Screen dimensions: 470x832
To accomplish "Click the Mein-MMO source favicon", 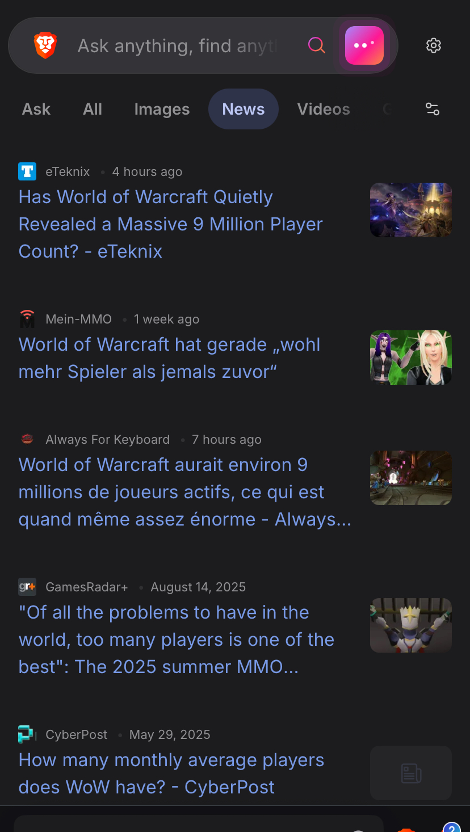I will click(x=27, y=319).
